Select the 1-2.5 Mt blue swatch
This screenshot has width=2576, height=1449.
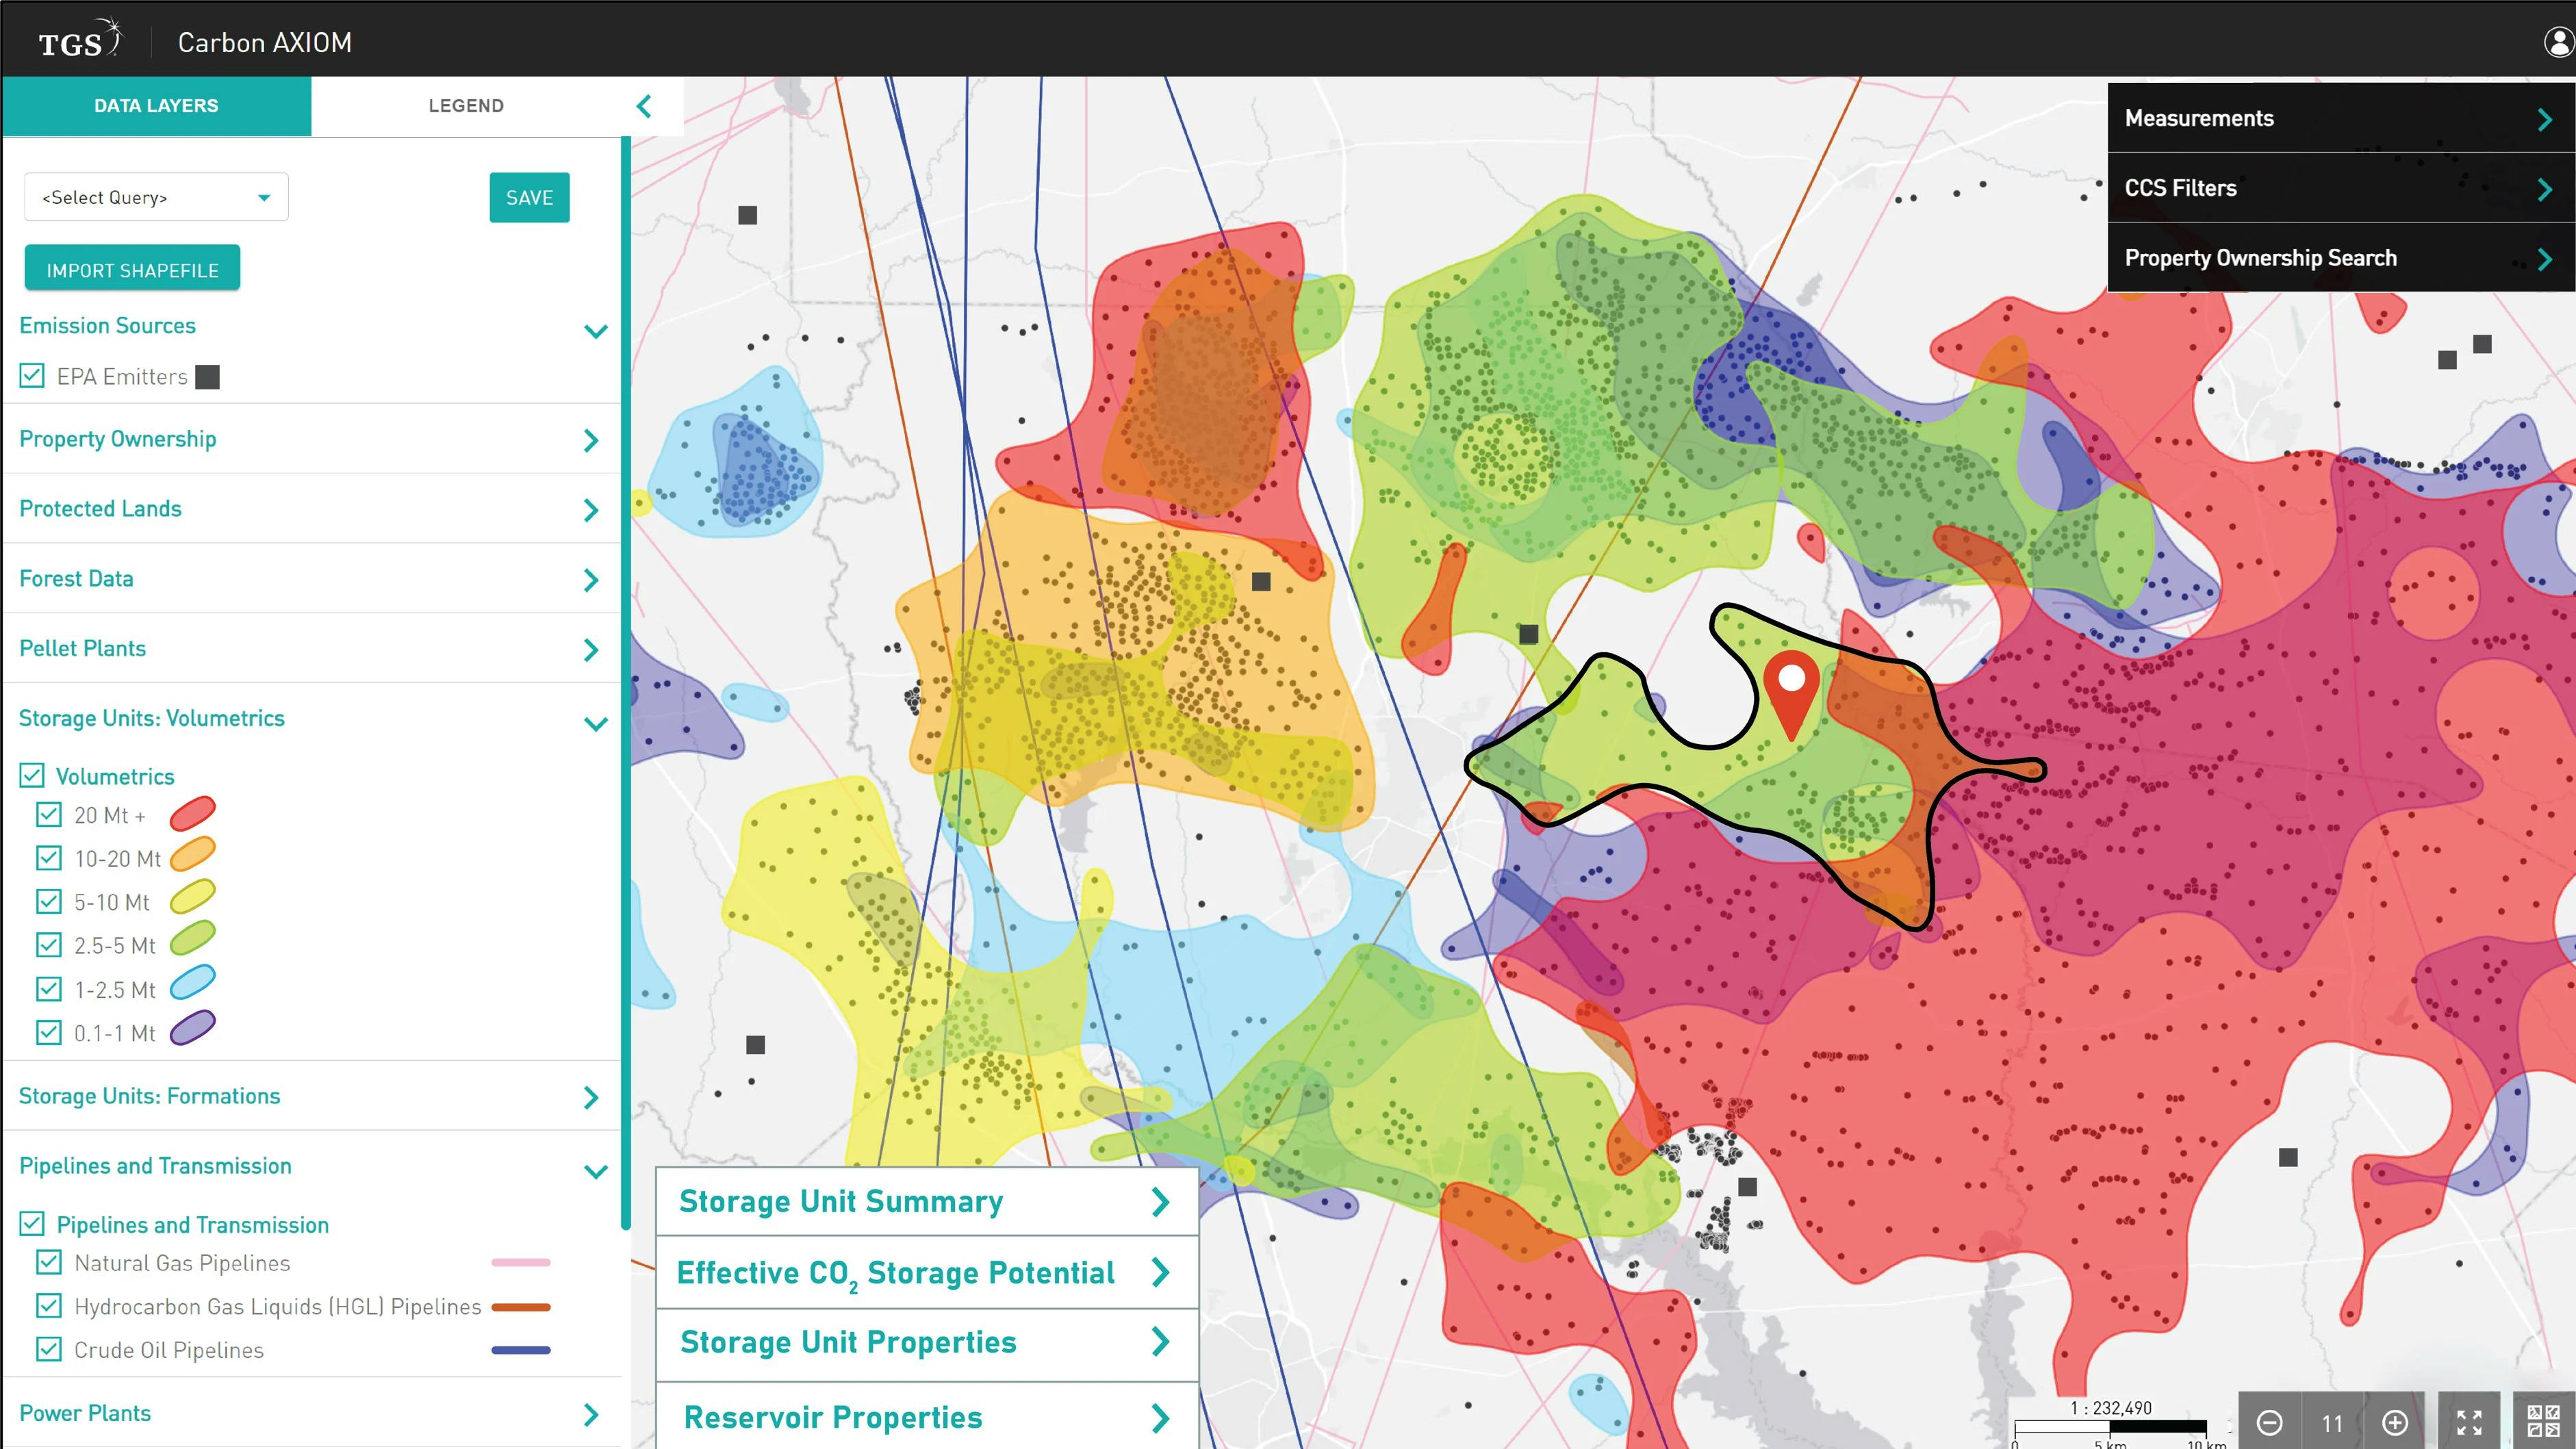193,988
